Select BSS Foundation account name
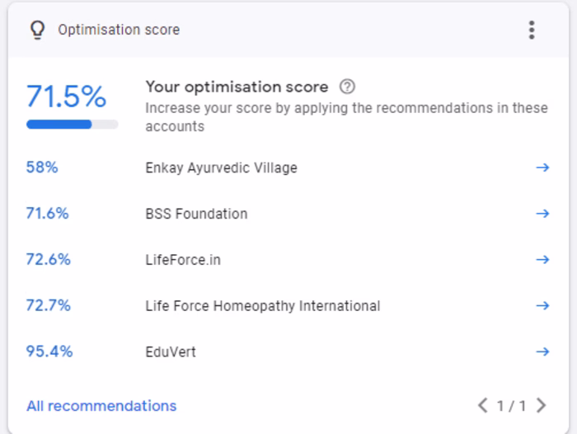The image size is (577, 434). (x=196, y=214)
